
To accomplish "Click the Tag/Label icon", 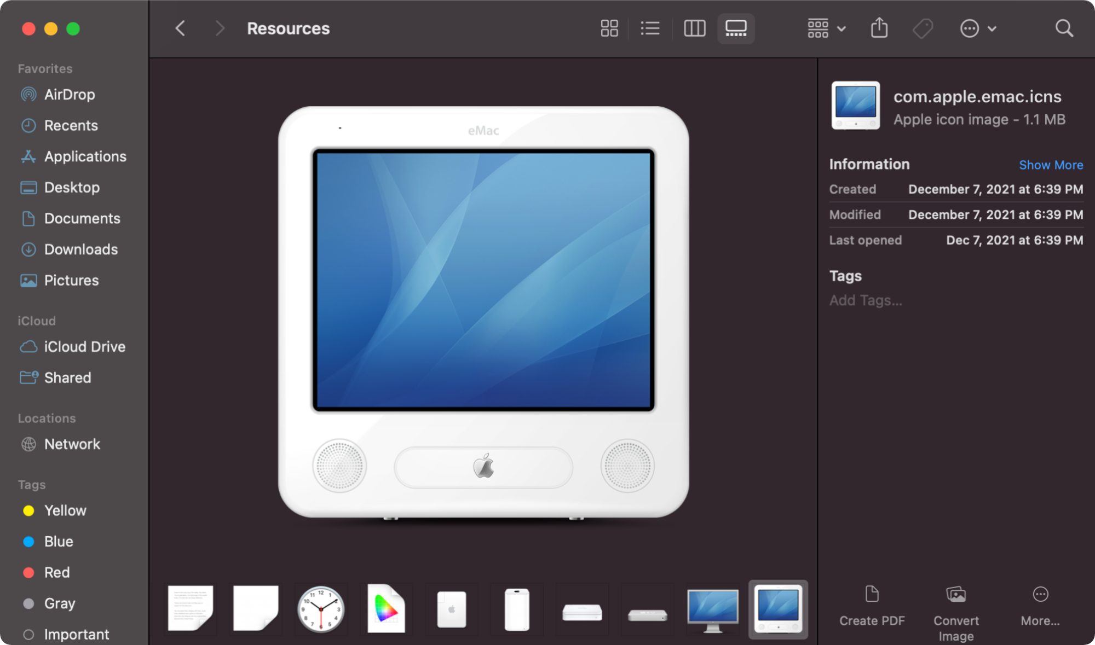I will point(922,29).
